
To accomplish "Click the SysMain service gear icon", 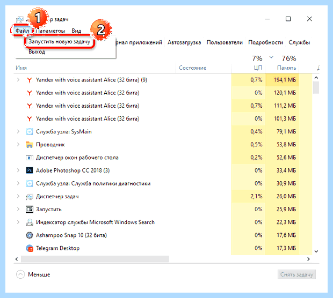I will (30, 132).
